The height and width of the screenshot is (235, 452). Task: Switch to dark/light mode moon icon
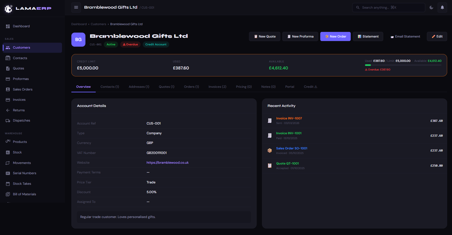pos(431,8)
